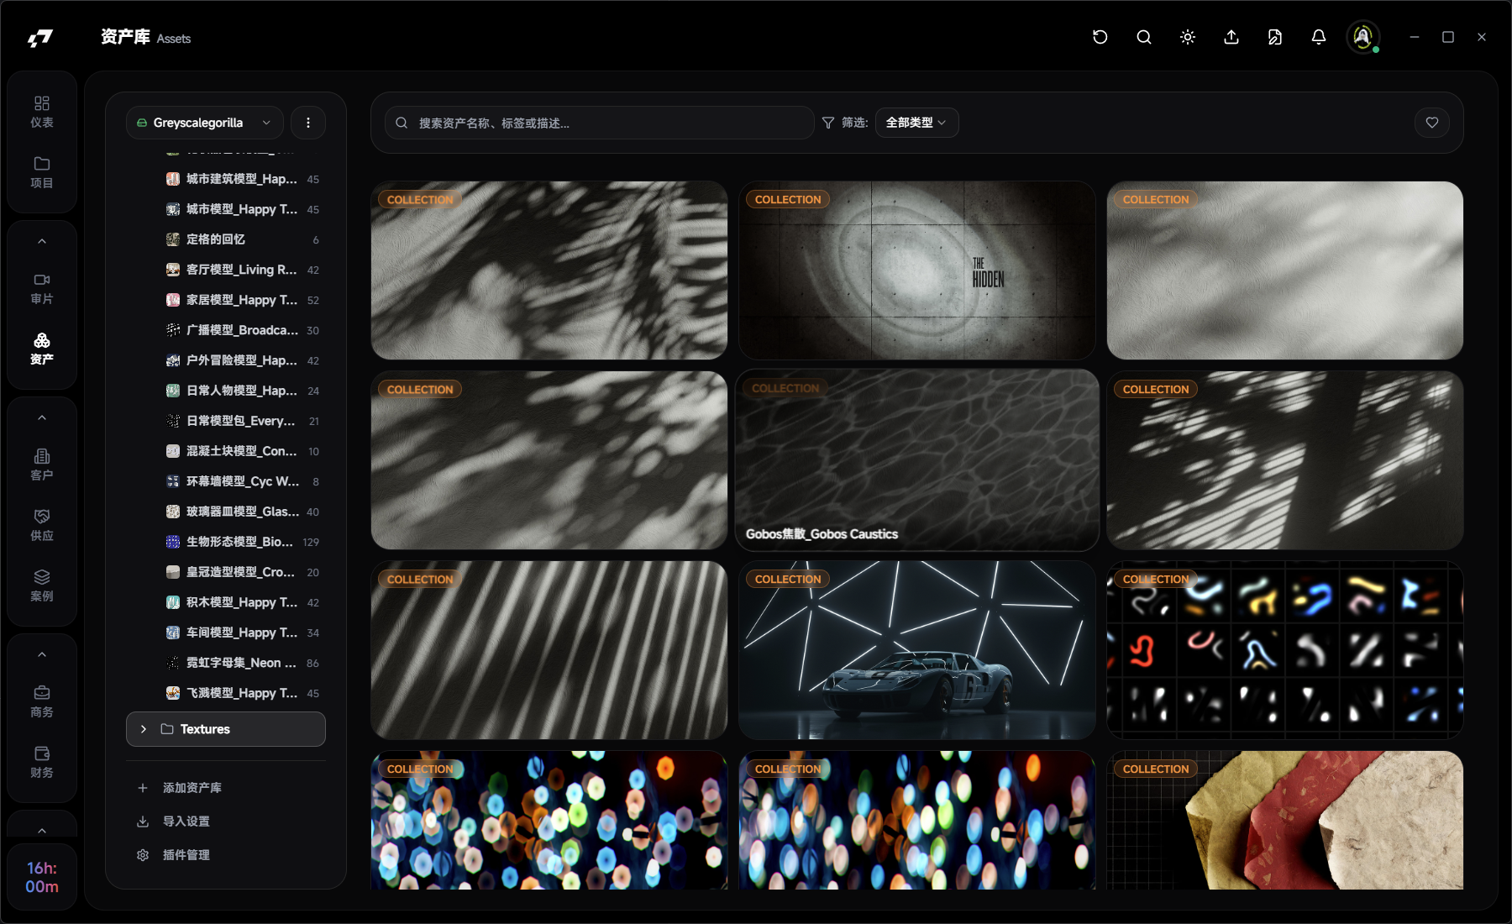Click the refresh icon in top bar
Image resolution: width=1512 pixels, height=924 pixels.
[1100, 37]
